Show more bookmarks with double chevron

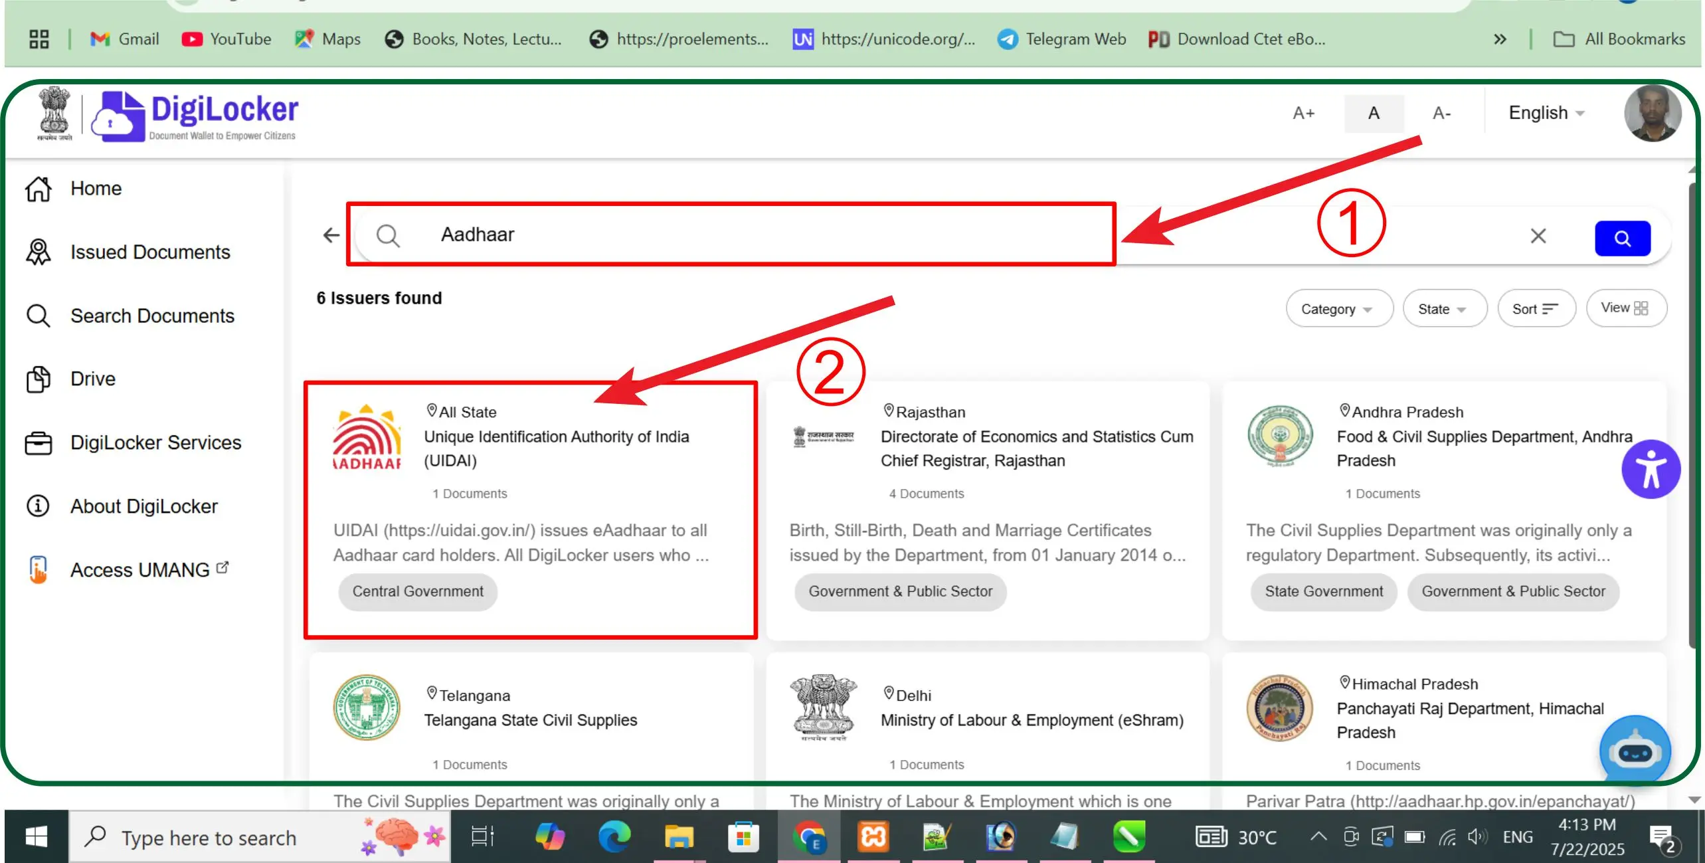click(1499, 39)
